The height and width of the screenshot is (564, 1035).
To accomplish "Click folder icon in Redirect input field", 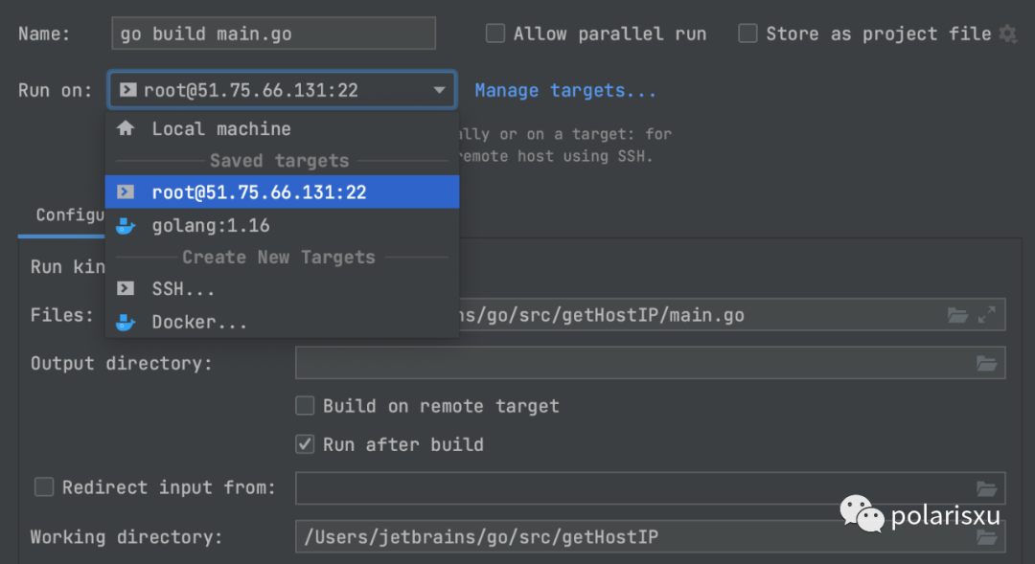I will click(986, 488).
